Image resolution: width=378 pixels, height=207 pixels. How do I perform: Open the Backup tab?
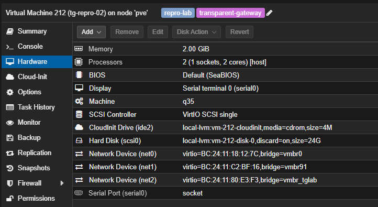tap(37, 137)
